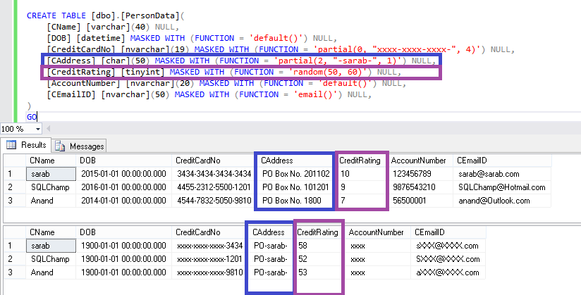581x295 pixels.
Task: Select the CreditRating cell showing 10
Action: [362, 174]
